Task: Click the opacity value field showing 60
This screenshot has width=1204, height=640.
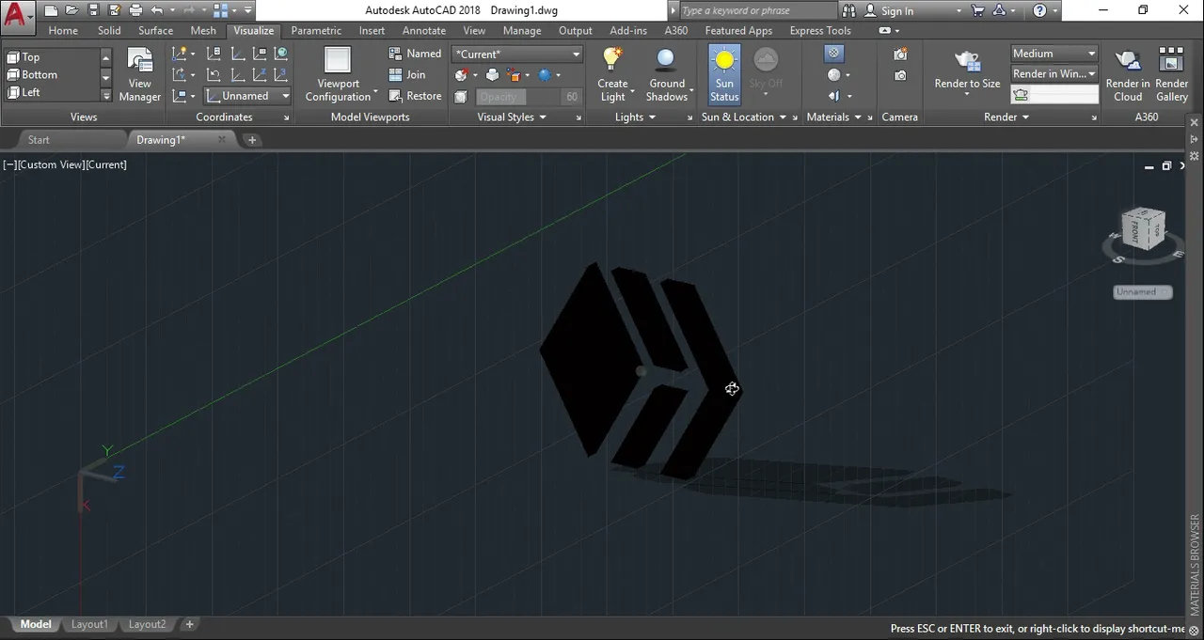Action: point(572,97)
